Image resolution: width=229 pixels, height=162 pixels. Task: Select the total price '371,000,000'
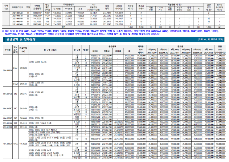click(x=129, y=56)
